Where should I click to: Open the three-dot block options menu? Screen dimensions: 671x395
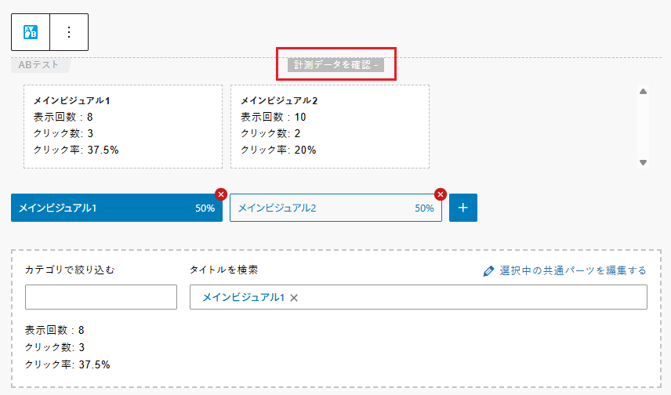pyautogui.click(x=69, y=32)
